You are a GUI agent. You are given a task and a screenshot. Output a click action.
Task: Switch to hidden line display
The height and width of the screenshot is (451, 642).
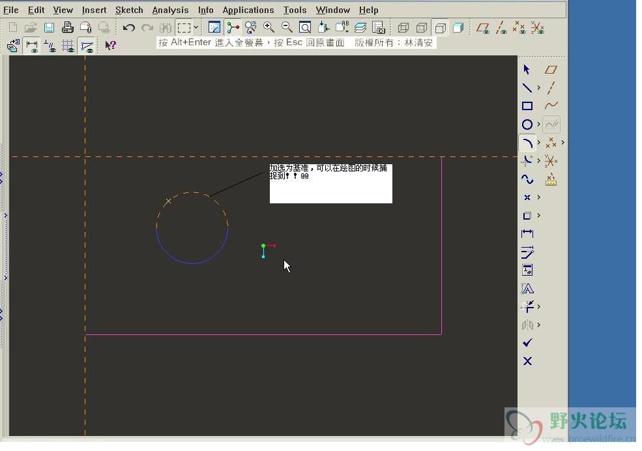pos(422,28)
